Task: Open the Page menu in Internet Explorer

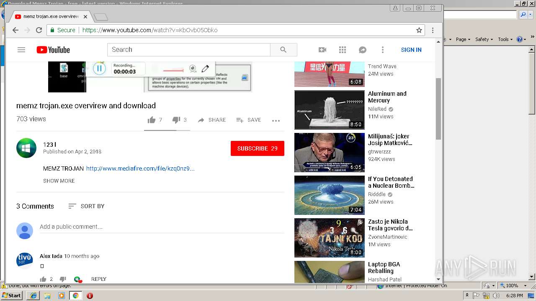Action: 463,39
